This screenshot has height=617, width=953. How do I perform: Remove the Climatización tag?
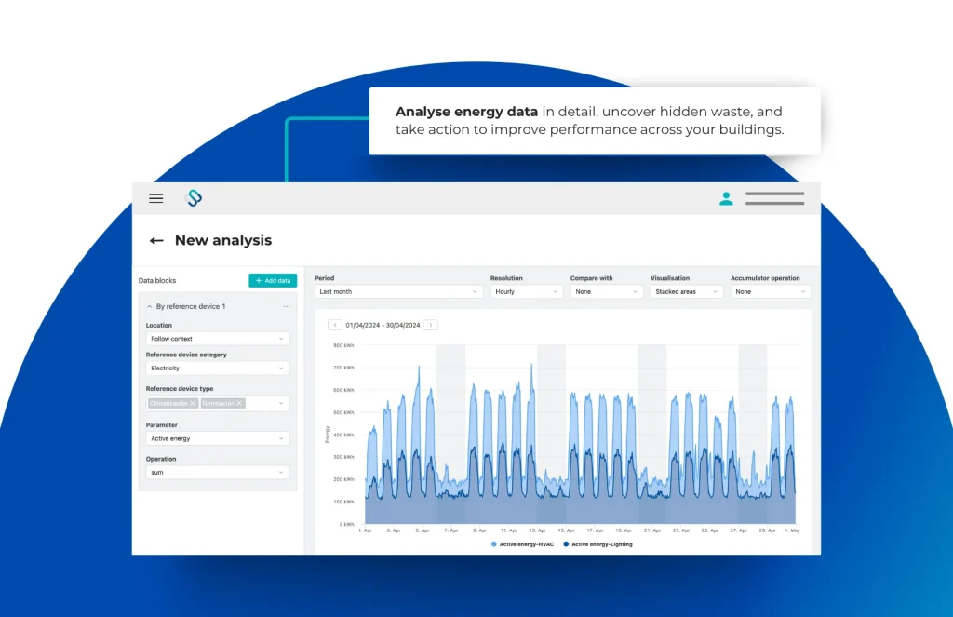[193, 403]
